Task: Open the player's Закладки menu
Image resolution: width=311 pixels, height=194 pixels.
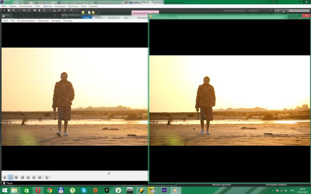Action: 56,21
